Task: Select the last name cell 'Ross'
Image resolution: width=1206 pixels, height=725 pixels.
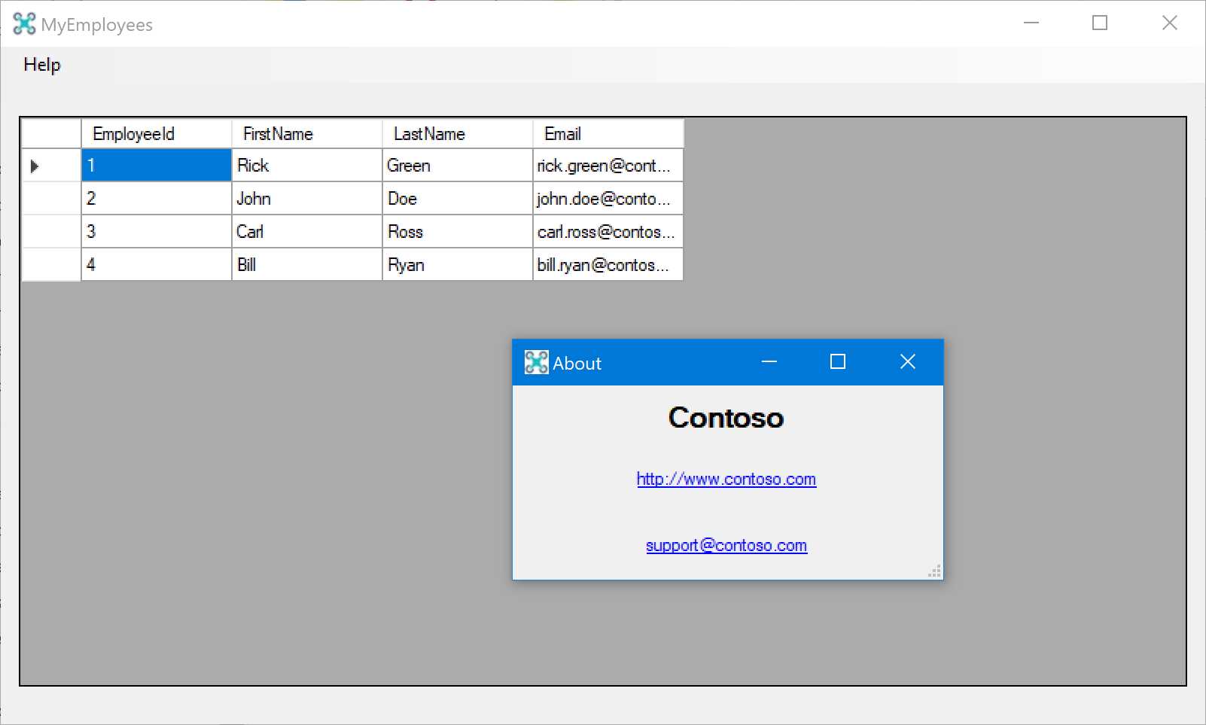Action: (x=458, y=232)
